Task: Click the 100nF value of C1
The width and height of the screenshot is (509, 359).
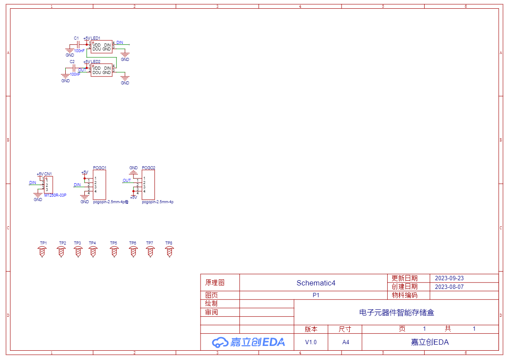Action: pos(79,50)
